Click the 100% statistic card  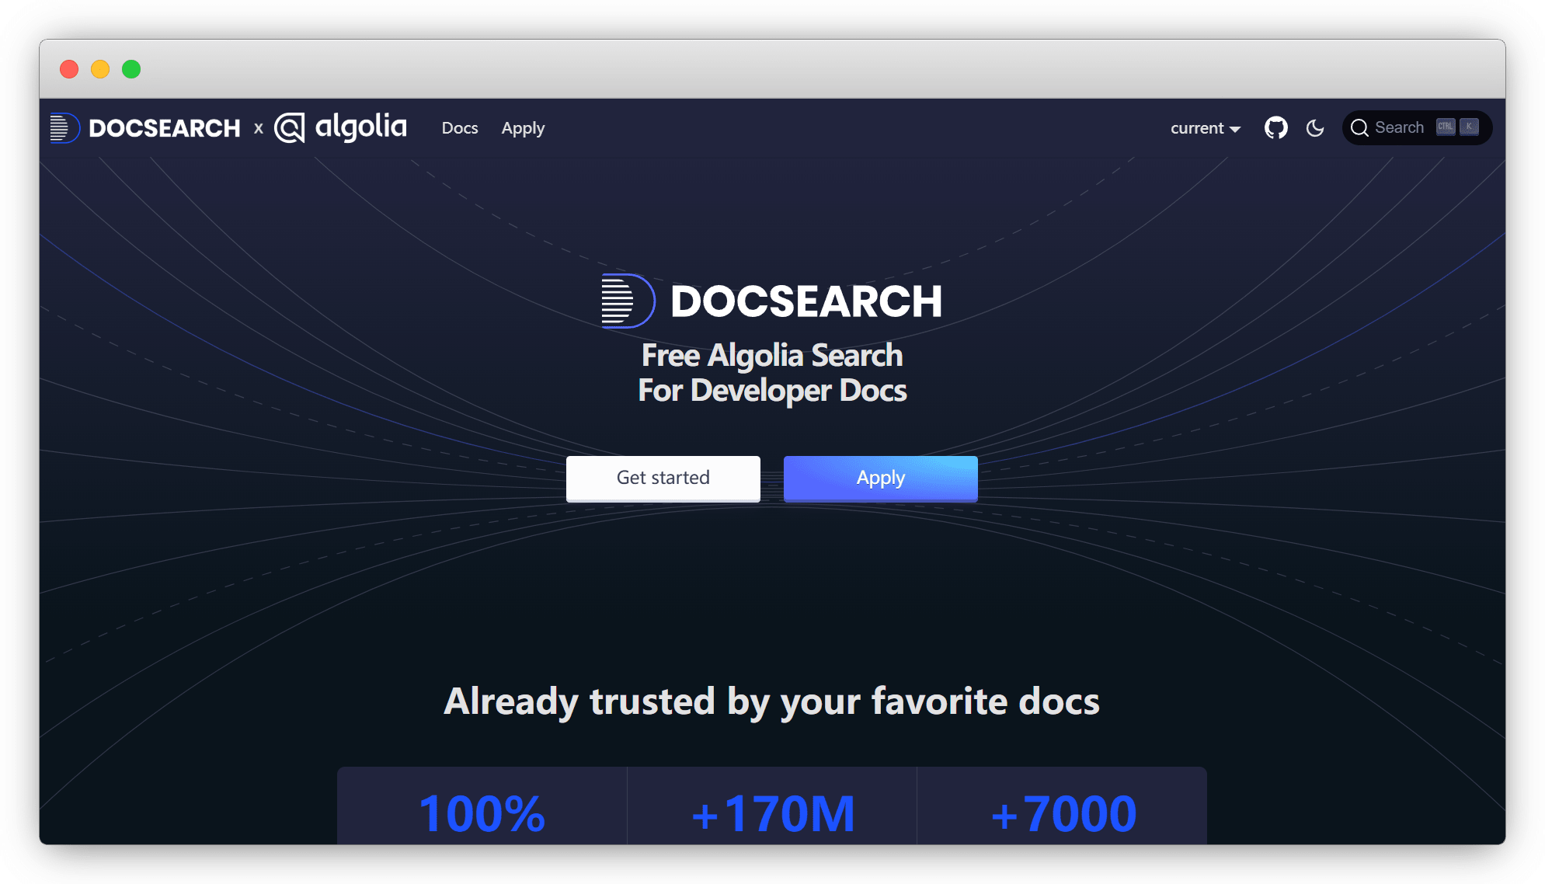tap(482, 812)
